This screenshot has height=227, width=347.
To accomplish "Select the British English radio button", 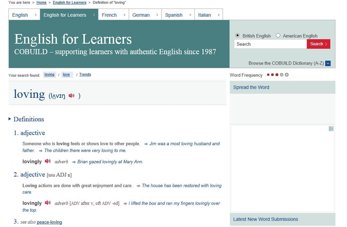I will 237,35.
